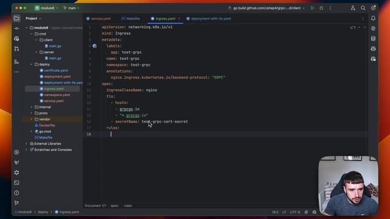This screenshot has height=219, width=390.
Task: Open the Services tool window icon
Action: pyautogui.click(x=16, y=152)
